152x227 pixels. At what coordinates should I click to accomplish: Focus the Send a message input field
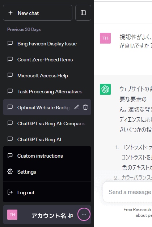(128, 192)
